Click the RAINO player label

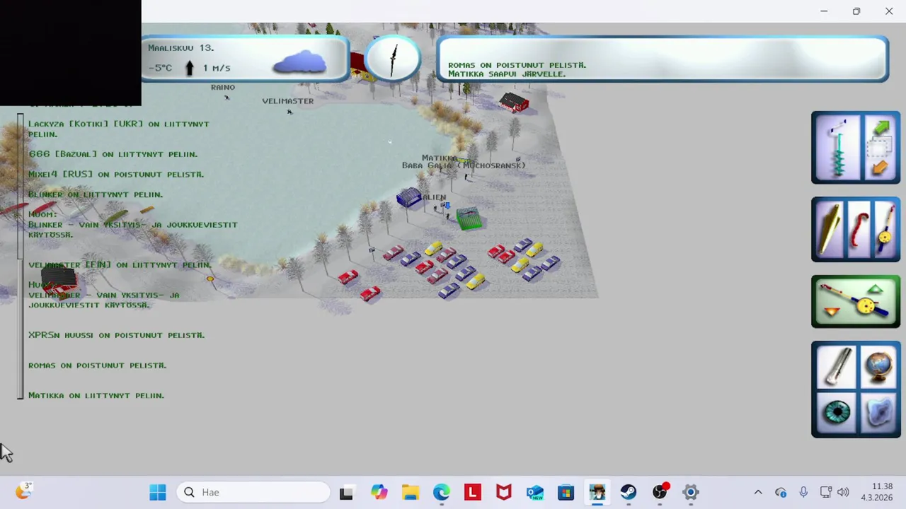(x=223, y=87)
